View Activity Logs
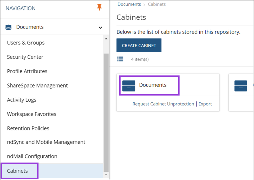This screenshot has width=254, height=180. tap(22, 100)
